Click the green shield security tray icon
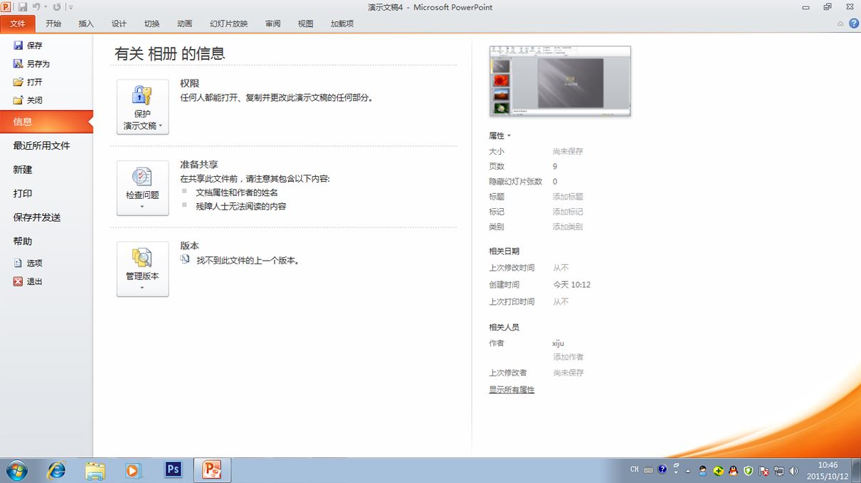This screenshot has width=861, height=483. [x=749, y=470]
